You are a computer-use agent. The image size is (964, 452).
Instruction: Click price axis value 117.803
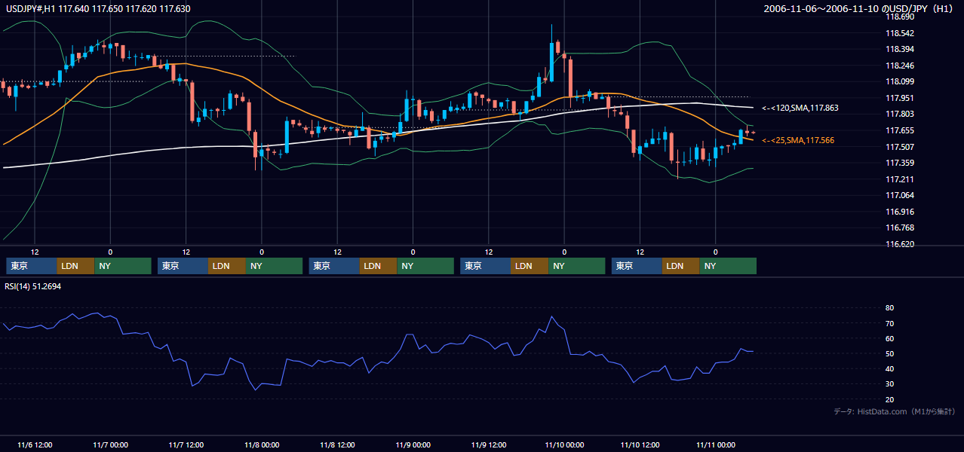pos(900,114)
